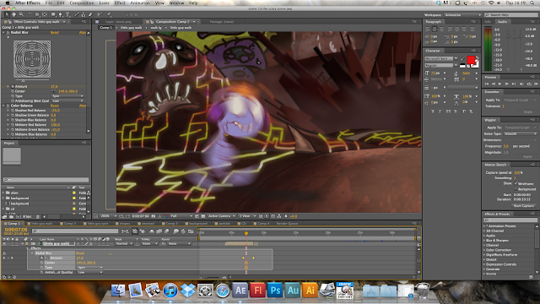The height and width of the screenshot is (304, 540).
Task: Mute audio in Preview panel
Action: click(521, 84)
